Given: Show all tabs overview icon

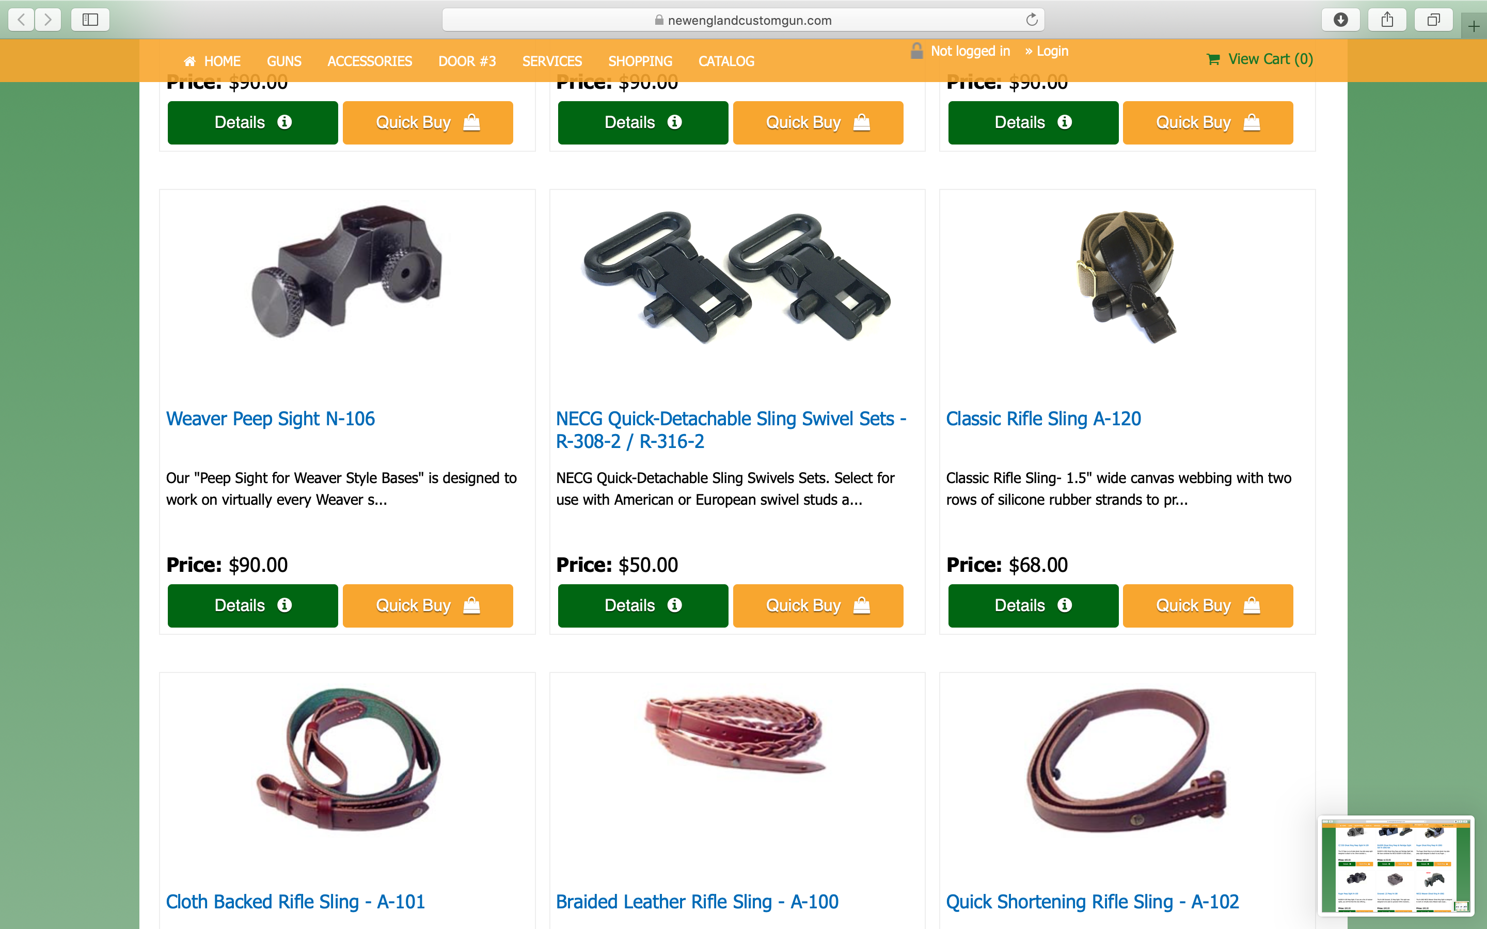Looking at the screenshot, I should click(1433, 20).
